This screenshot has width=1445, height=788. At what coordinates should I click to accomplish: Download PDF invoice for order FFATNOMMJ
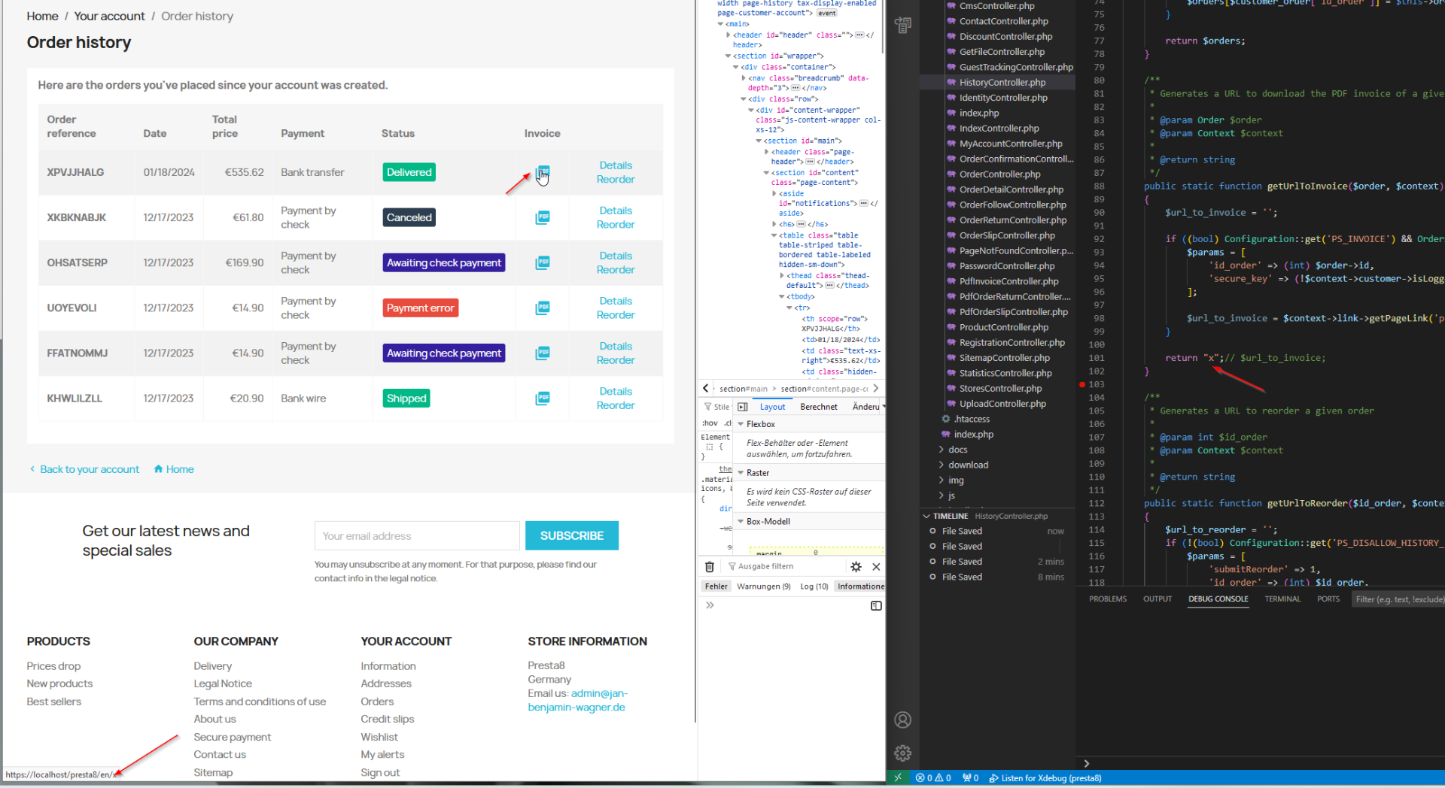[543, 353]
